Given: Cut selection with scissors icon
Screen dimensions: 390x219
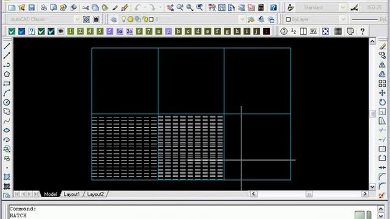Looking at the screenshot, I should click(x=85, y=8).
